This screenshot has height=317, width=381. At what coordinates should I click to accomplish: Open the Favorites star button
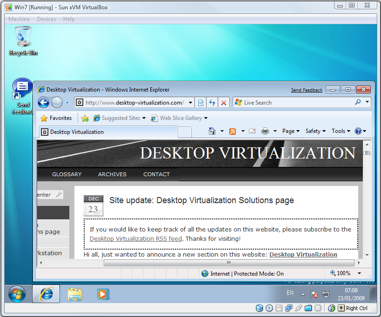[x=56, y=118]
